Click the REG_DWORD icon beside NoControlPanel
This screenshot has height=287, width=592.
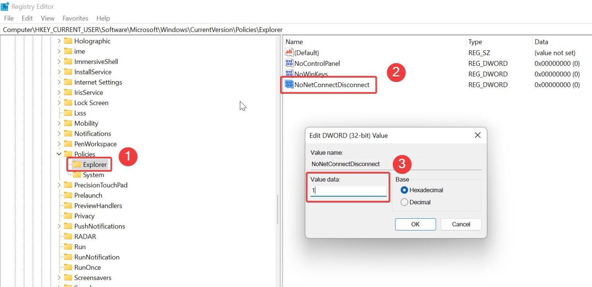coord(289,63)
